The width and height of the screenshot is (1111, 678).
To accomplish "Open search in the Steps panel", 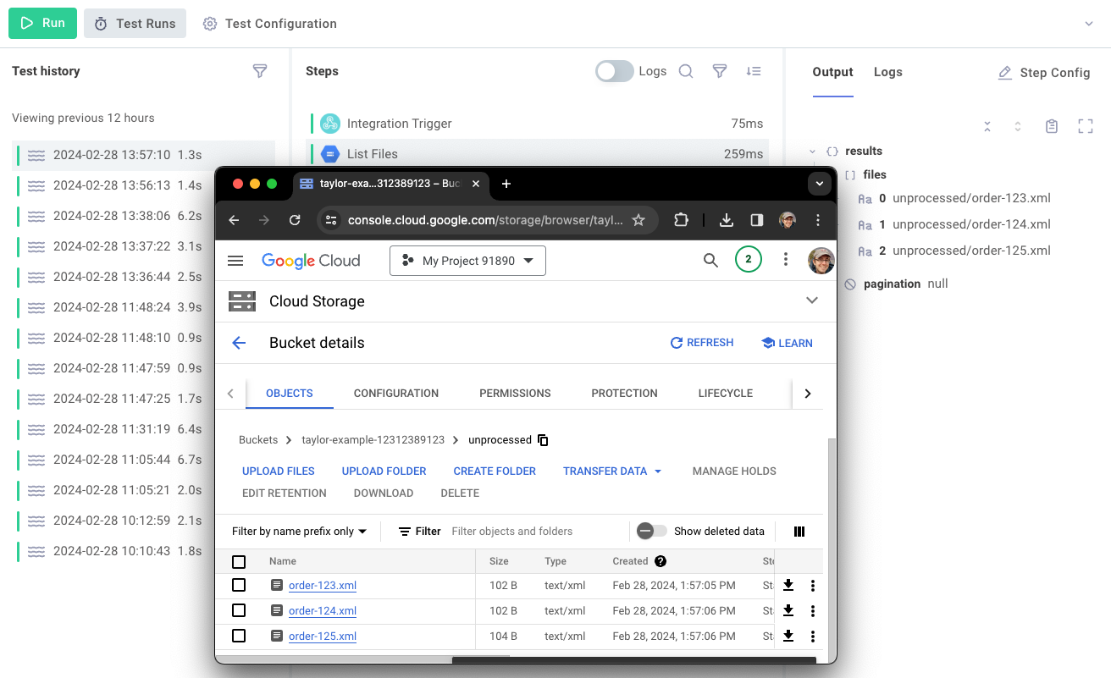I will click(686, 71).
